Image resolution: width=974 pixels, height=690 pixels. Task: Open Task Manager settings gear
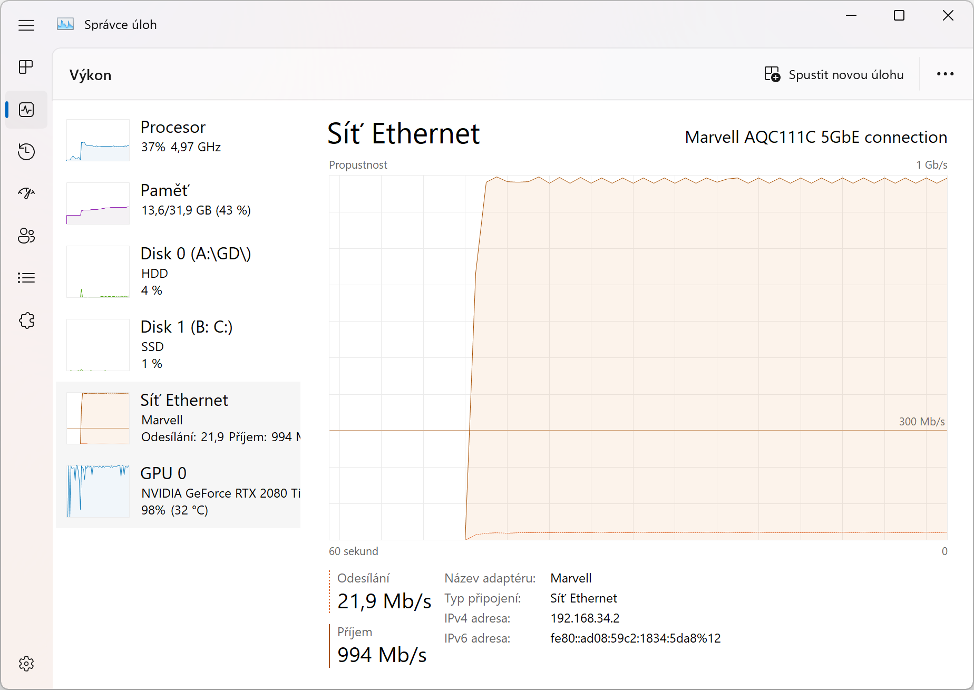click(26, 664)
